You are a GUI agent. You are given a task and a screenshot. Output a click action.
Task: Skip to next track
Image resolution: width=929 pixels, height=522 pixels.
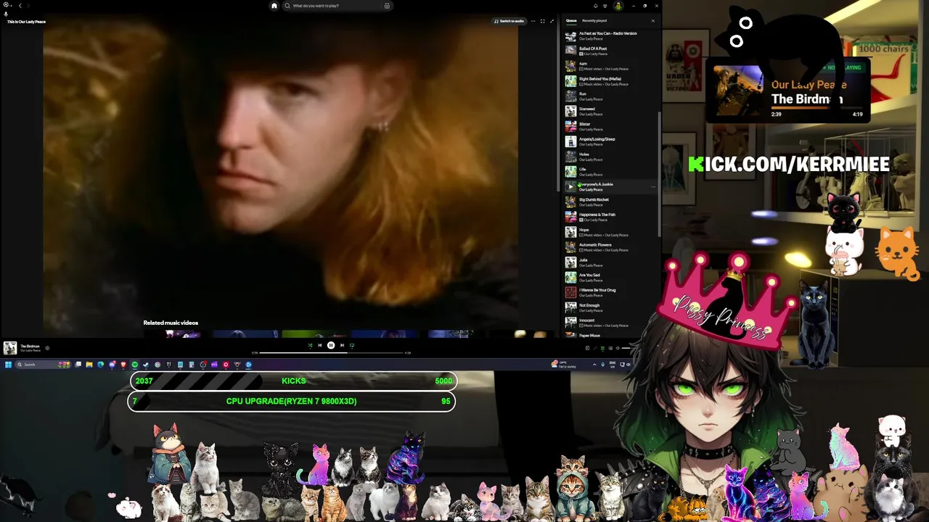[342, 345]
